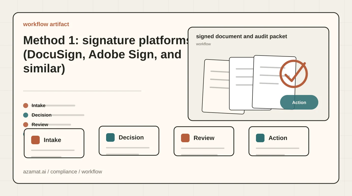Select the Intake workflow card
This screenshot has width=352, height=196.
click(54, 143)
